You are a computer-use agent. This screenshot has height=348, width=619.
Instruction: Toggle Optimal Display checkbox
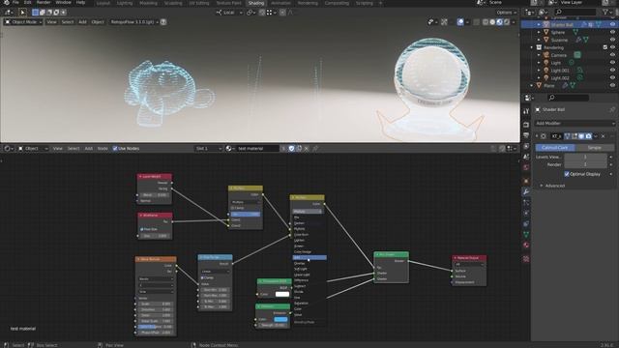(x=567, y=174)
